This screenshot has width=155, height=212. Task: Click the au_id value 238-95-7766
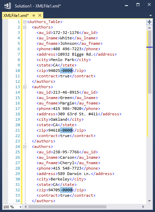pos(66,152)
